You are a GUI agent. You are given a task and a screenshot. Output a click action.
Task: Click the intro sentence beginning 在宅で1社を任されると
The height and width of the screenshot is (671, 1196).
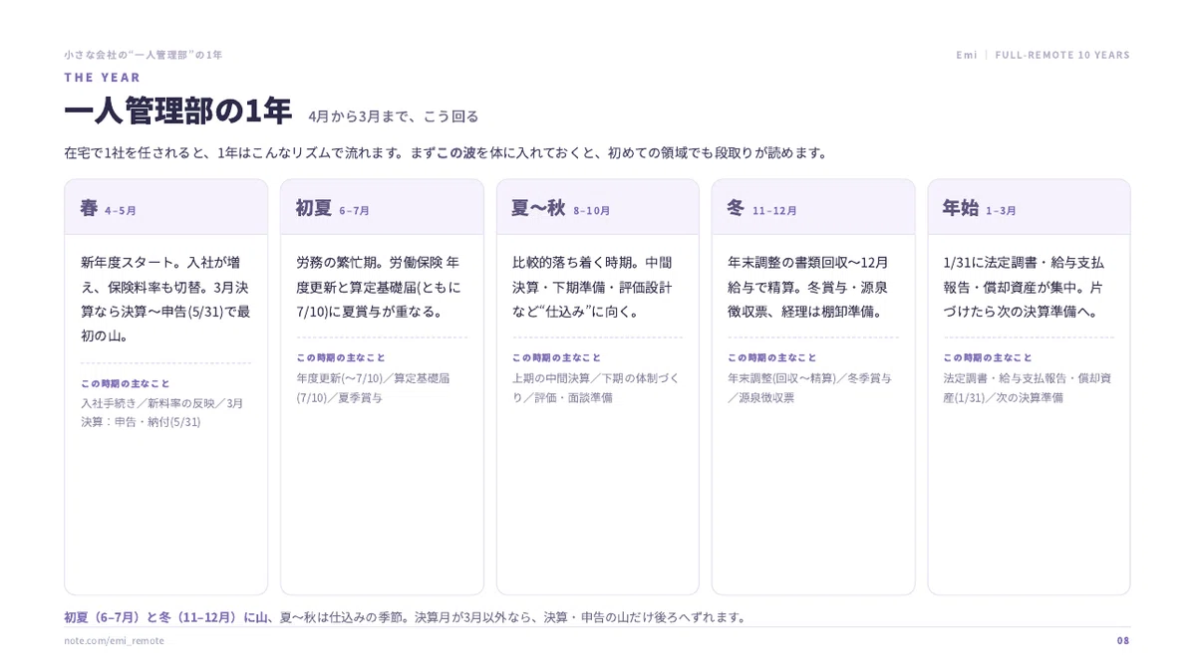point(447,152)
